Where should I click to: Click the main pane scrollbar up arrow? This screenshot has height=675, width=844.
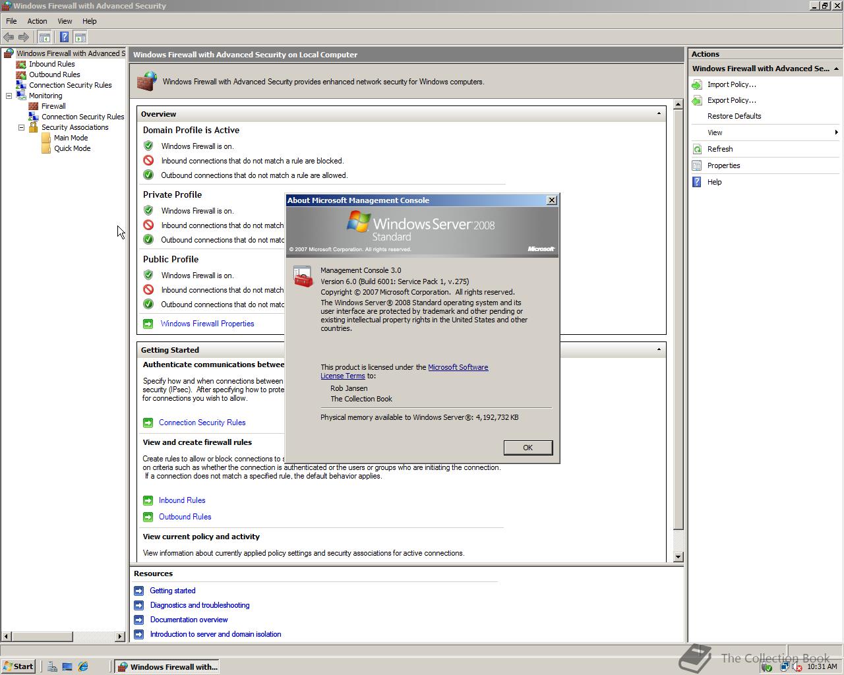tap(678, 105)
